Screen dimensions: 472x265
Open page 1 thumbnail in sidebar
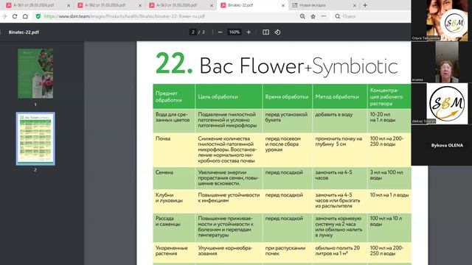[x=35, y=74]
